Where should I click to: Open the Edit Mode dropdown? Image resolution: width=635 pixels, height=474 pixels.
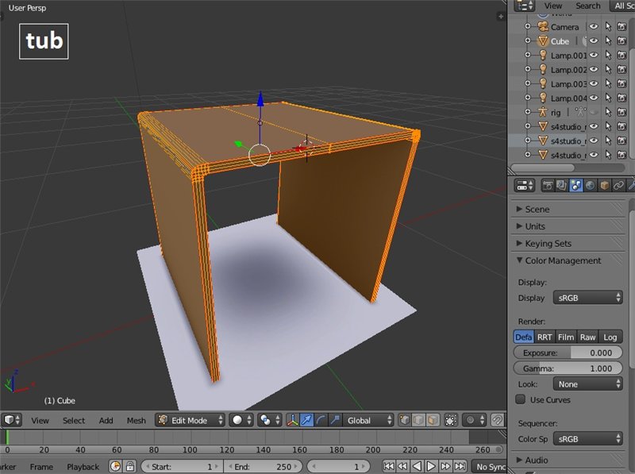tap(190, 420)
